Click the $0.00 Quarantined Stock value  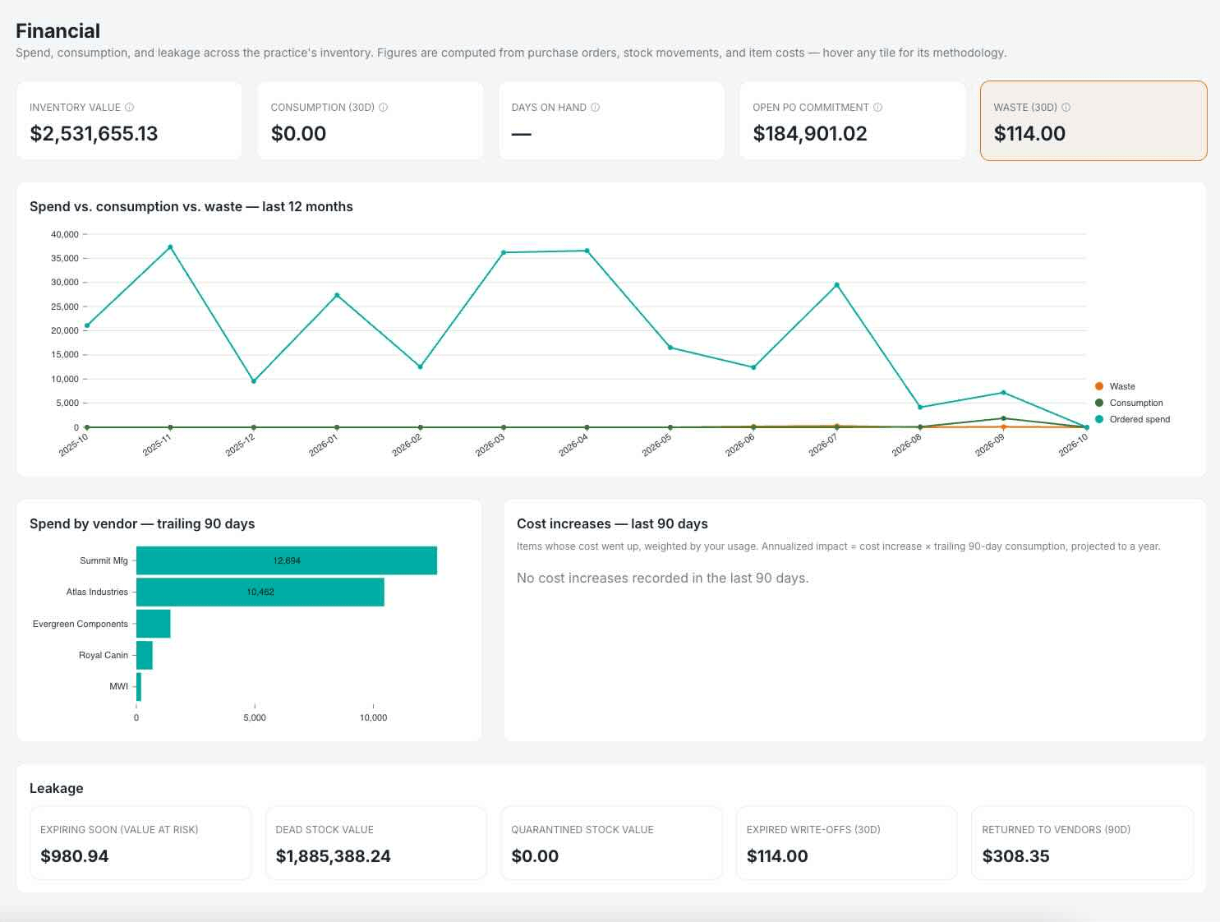[535, 856]
